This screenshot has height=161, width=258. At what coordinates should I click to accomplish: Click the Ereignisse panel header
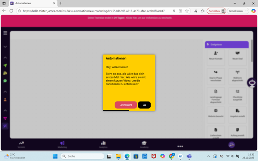coord(227,45)
